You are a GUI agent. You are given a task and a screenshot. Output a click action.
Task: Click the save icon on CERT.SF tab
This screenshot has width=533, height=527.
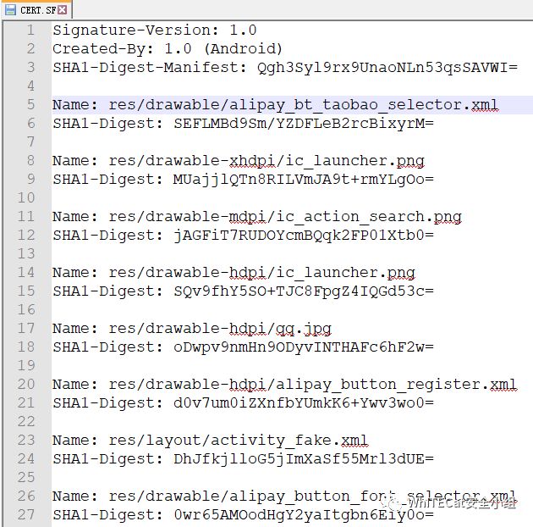pyautogui.click(x=10, y=10)
